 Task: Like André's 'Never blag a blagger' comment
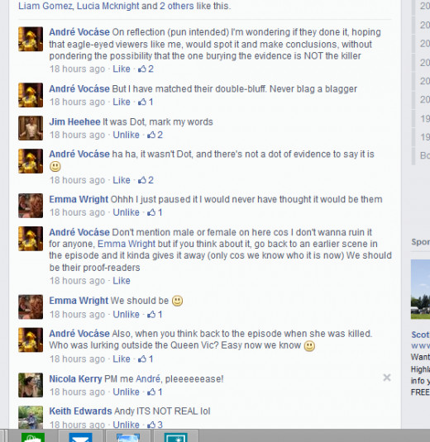click(x=122, y=102)
